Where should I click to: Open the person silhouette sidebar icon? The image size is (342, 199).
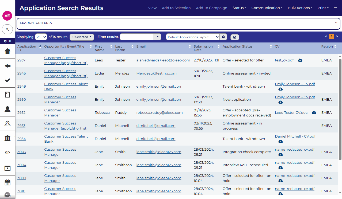[x=7, y=109]
